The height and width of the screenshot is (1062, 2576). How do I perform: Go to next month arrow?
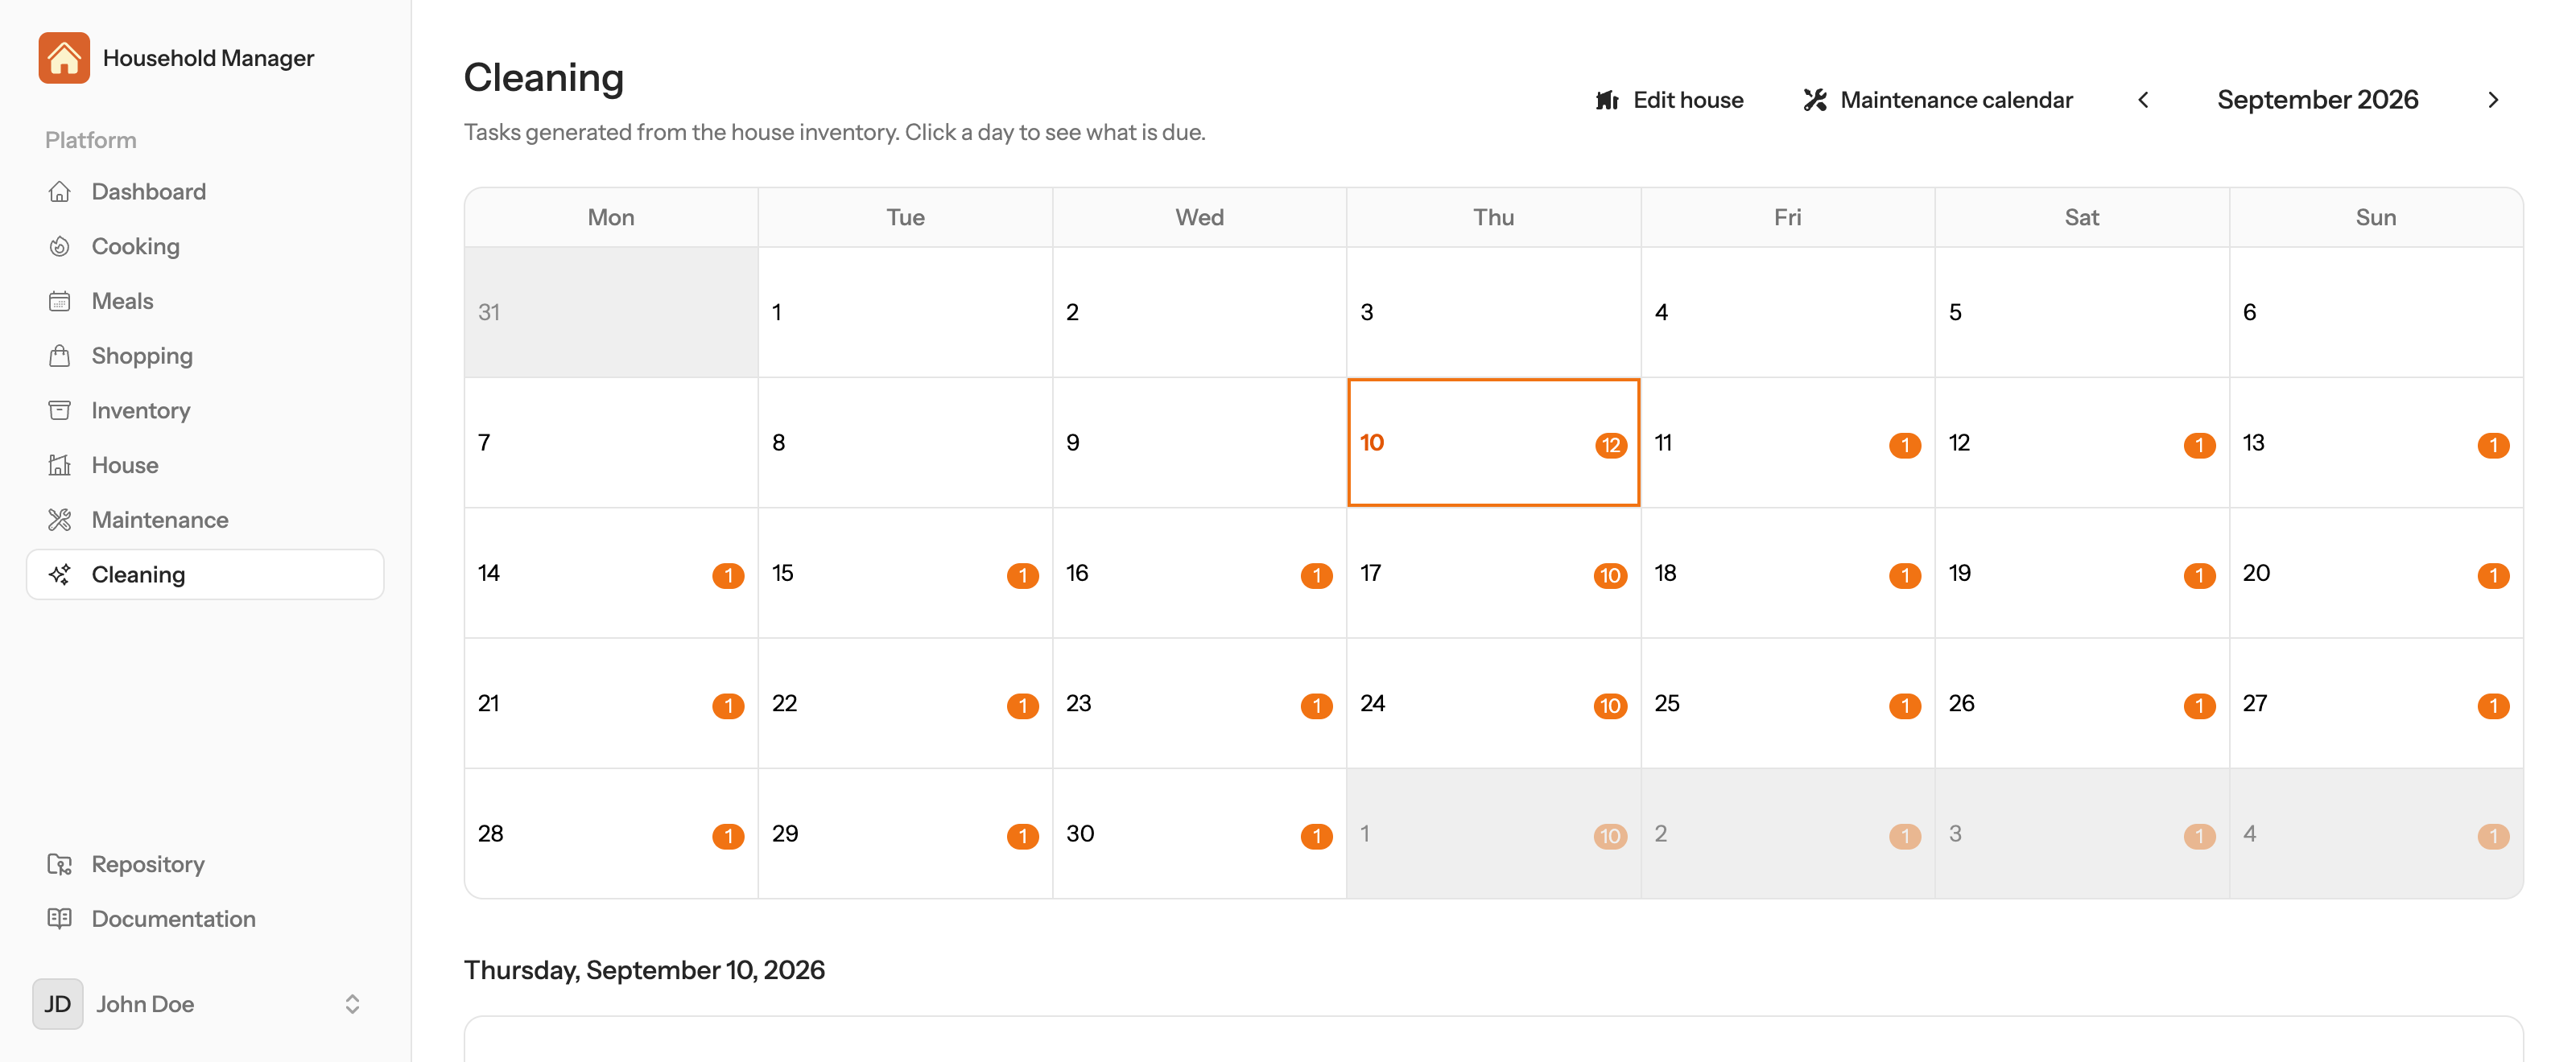[2493, 100]
